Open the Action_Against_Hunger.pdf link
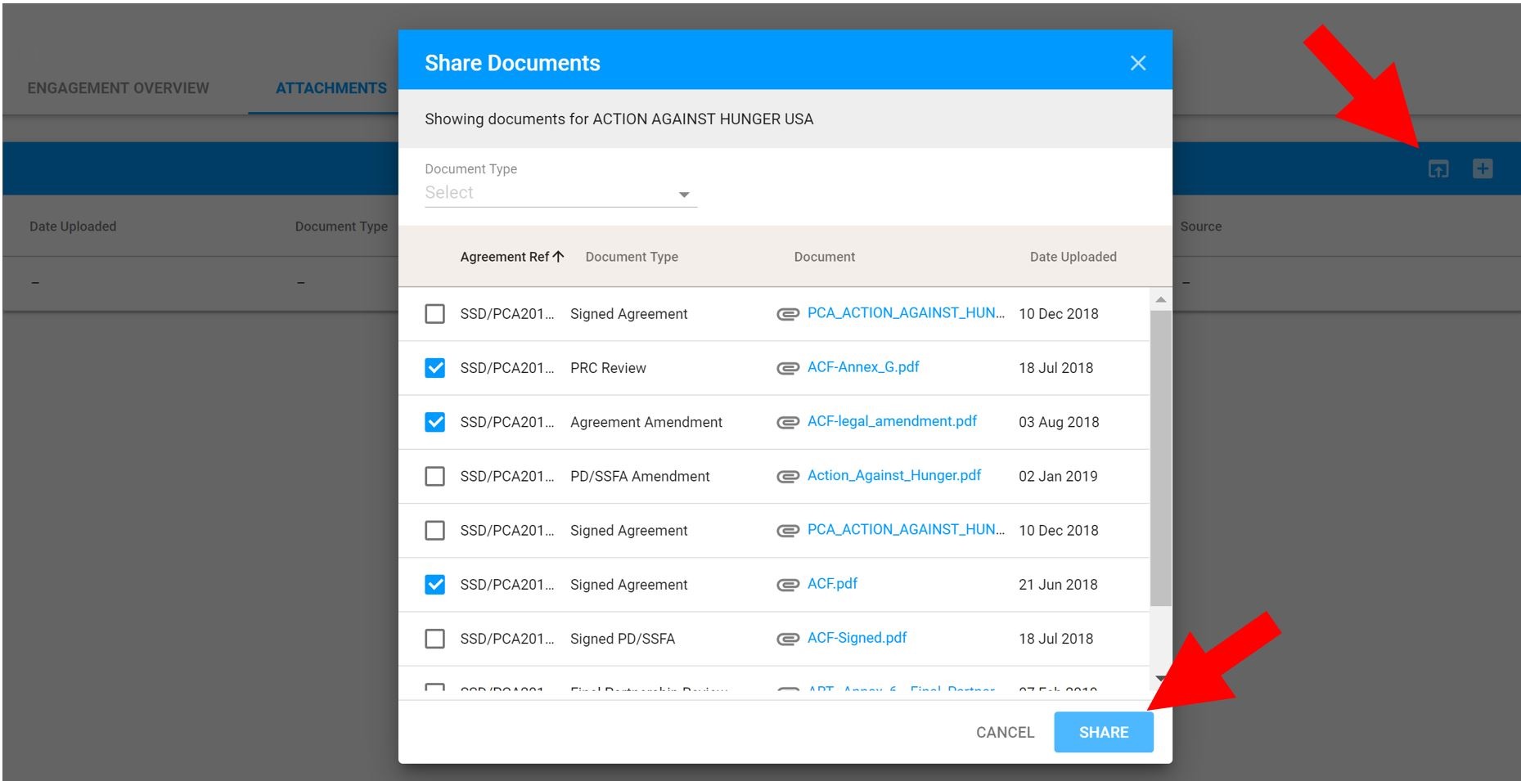Screen dimensions: 1521x781 [x=893, y=475]
